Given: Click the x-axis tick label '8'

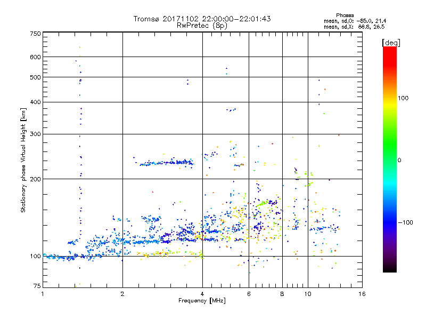Looking at the screenshot, I should 282,294.
